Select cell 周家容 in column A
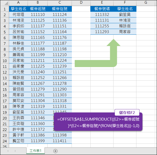The image size is (157, 155). tap(18, 95)
